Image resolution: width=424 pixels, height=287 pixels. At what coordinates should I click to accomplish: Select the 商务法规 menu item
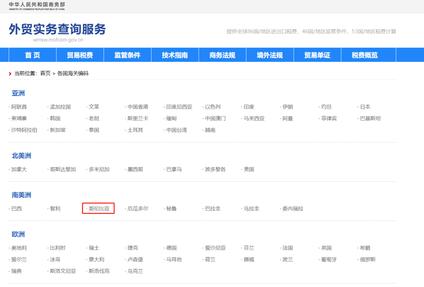(x=222, y=55)
